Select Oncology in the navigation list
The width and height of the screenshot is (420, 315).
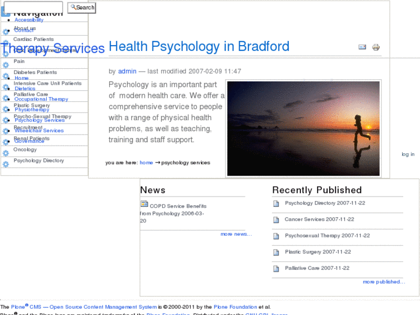[x=25, y=150]
